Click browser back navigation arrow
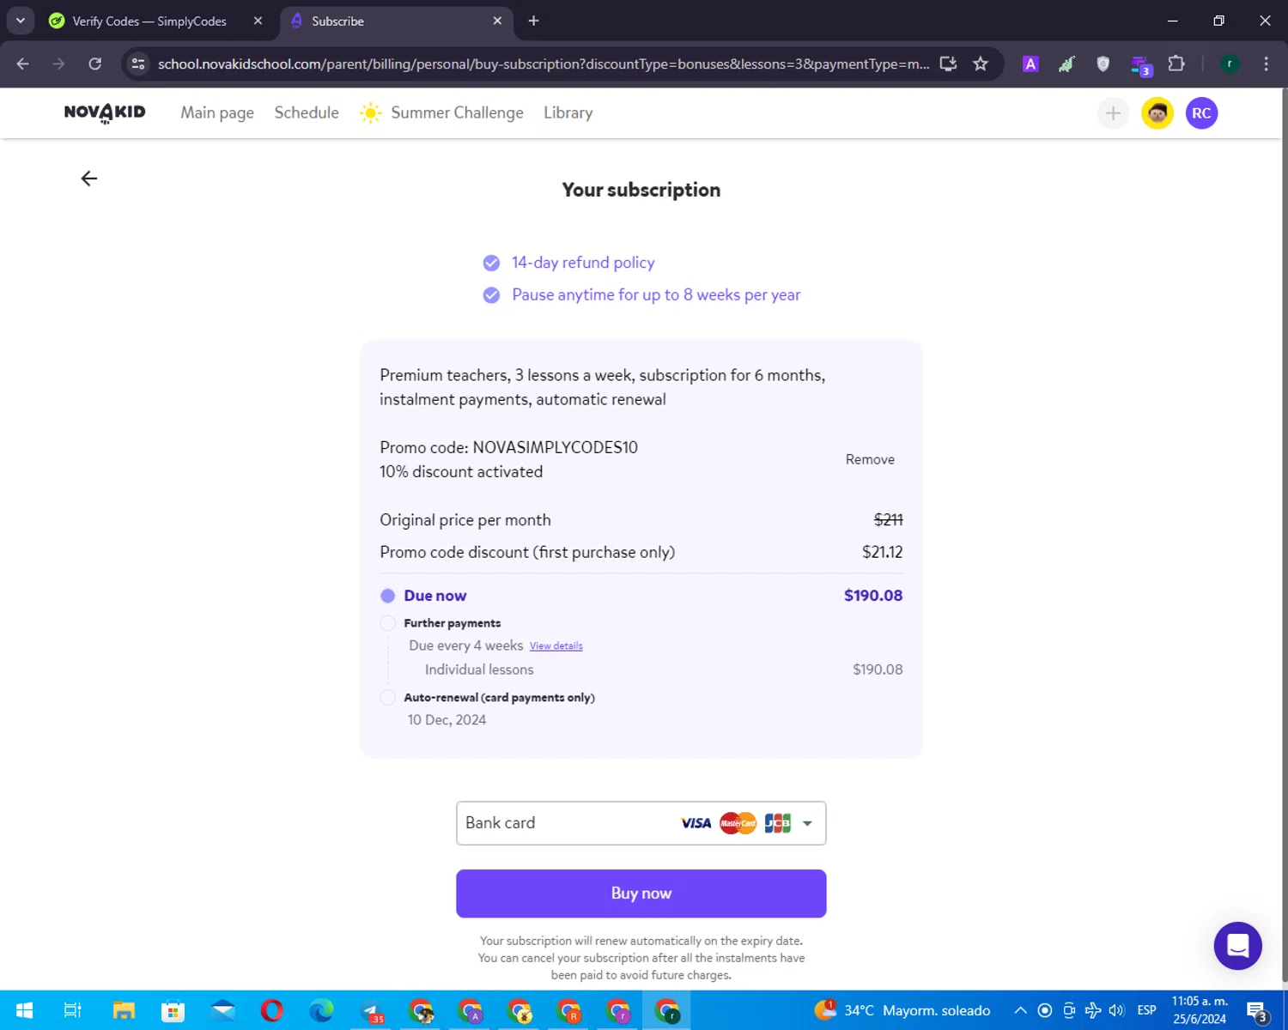 22,64
